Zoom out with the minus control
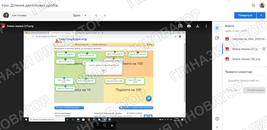Image resolution: width=267 pixels, height=130 pixels. (x=97, y=125)
